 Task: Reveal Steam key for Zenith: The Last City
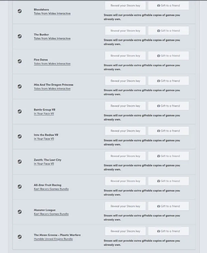pos(125,156)
